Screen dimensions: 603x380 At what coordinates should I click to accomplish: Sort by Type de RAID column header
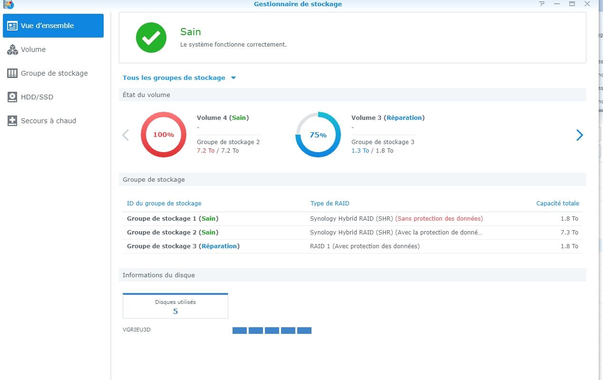(330, 203)
